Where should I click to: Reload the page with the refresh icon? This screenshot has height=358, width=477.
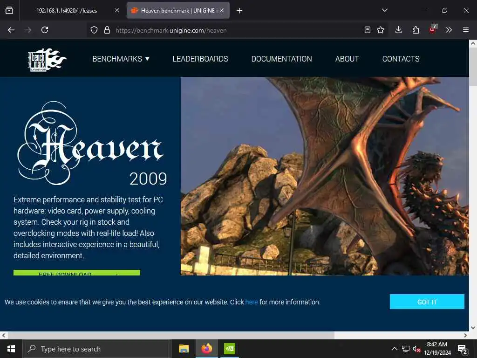coord(45,30)
